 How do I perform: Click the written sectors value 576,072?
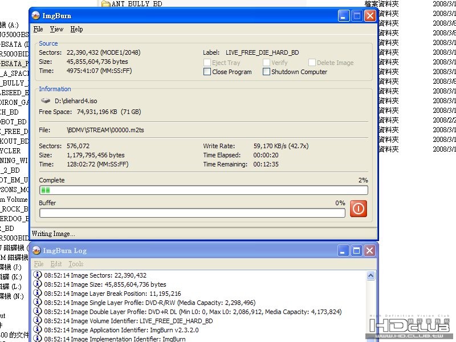[x=78, y=146]
